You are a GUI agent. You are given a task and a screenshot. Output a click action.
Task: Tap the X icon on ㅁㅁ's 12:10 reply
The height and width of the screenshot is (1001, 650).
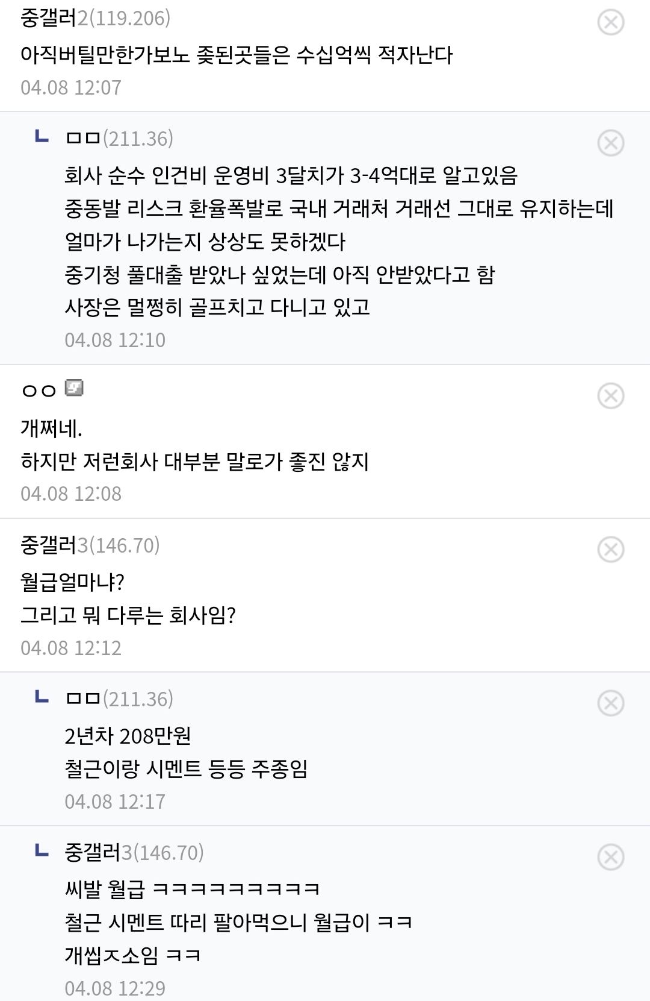tap(610, 143)
